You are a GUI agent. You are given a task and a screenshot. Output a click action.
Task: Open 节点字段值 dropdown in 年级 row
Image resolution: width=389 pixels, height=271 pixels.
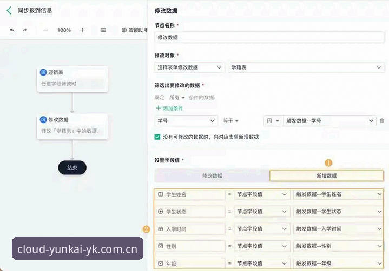click(x=262, y=263)
